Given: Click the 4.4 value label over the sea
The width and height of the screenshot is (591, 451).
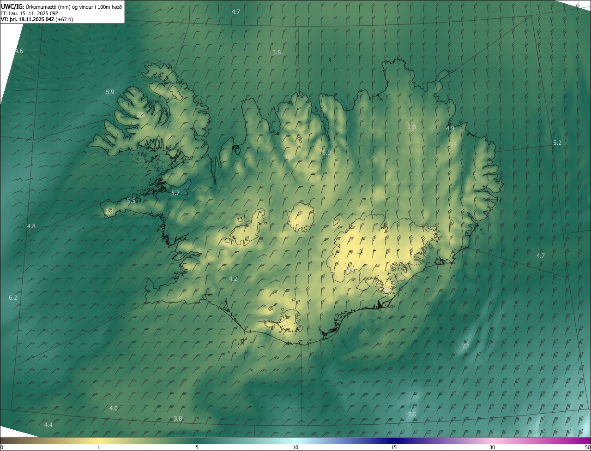Looking at the screenshot, I should click(48, 425).
